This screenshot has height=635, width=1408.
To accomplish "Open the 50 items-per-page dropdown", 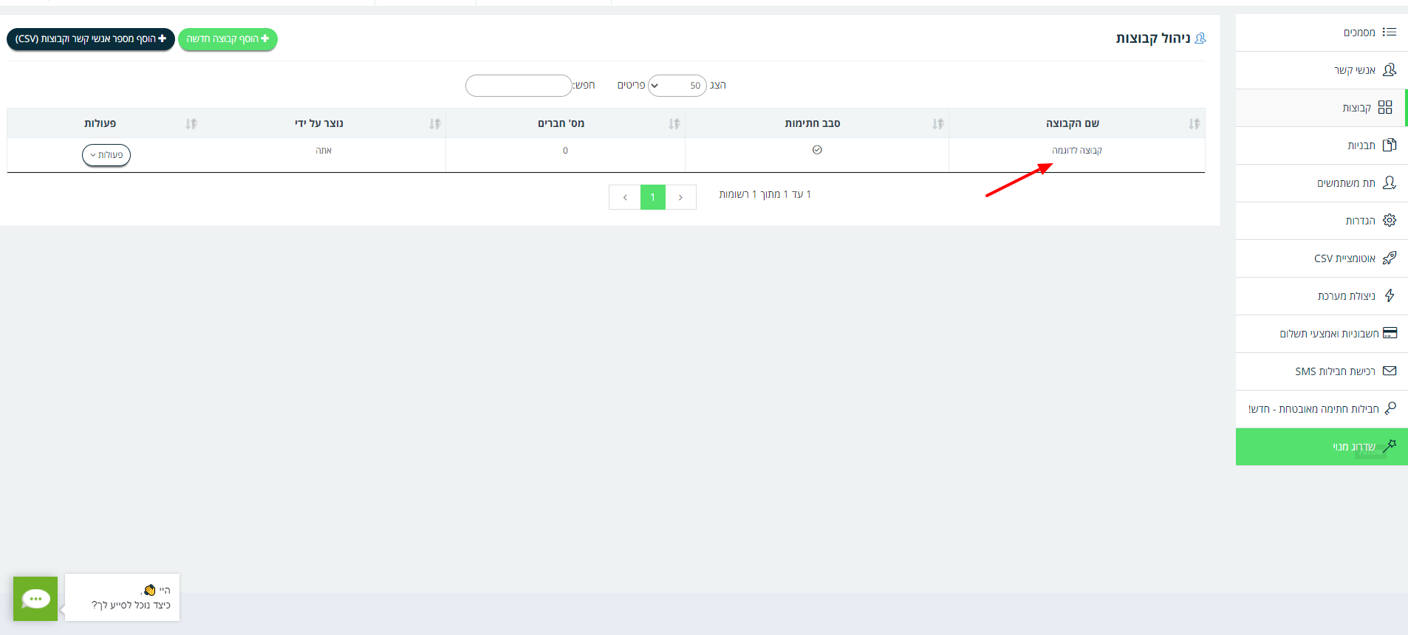I will tap(677, 86).
